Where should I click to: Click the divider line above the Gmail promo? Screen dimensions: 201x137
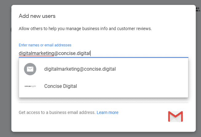(x=103, y=103)
